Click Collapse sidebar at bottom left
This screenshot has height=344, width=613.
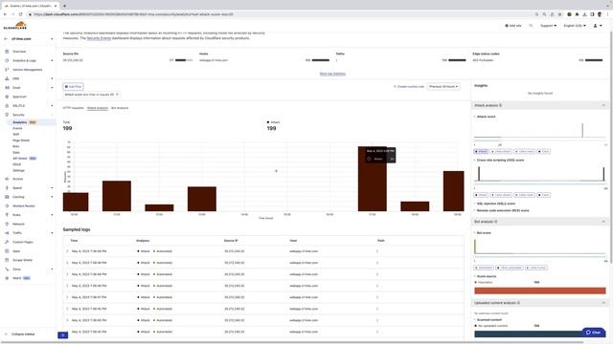point(20,334)
